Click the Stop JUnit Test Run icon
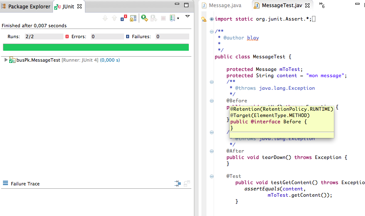This screenshot has width=365, height=216. [164, 18]
